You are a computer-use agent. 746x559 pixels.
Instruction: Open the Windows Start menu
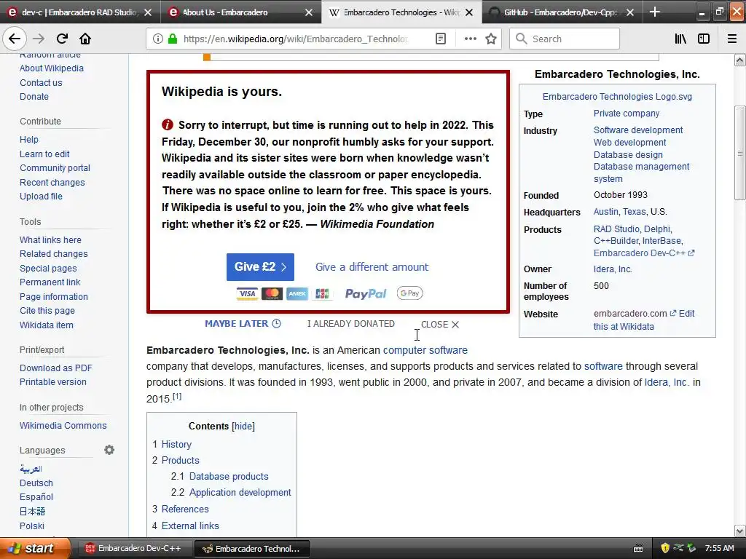[x=34, y=548]
